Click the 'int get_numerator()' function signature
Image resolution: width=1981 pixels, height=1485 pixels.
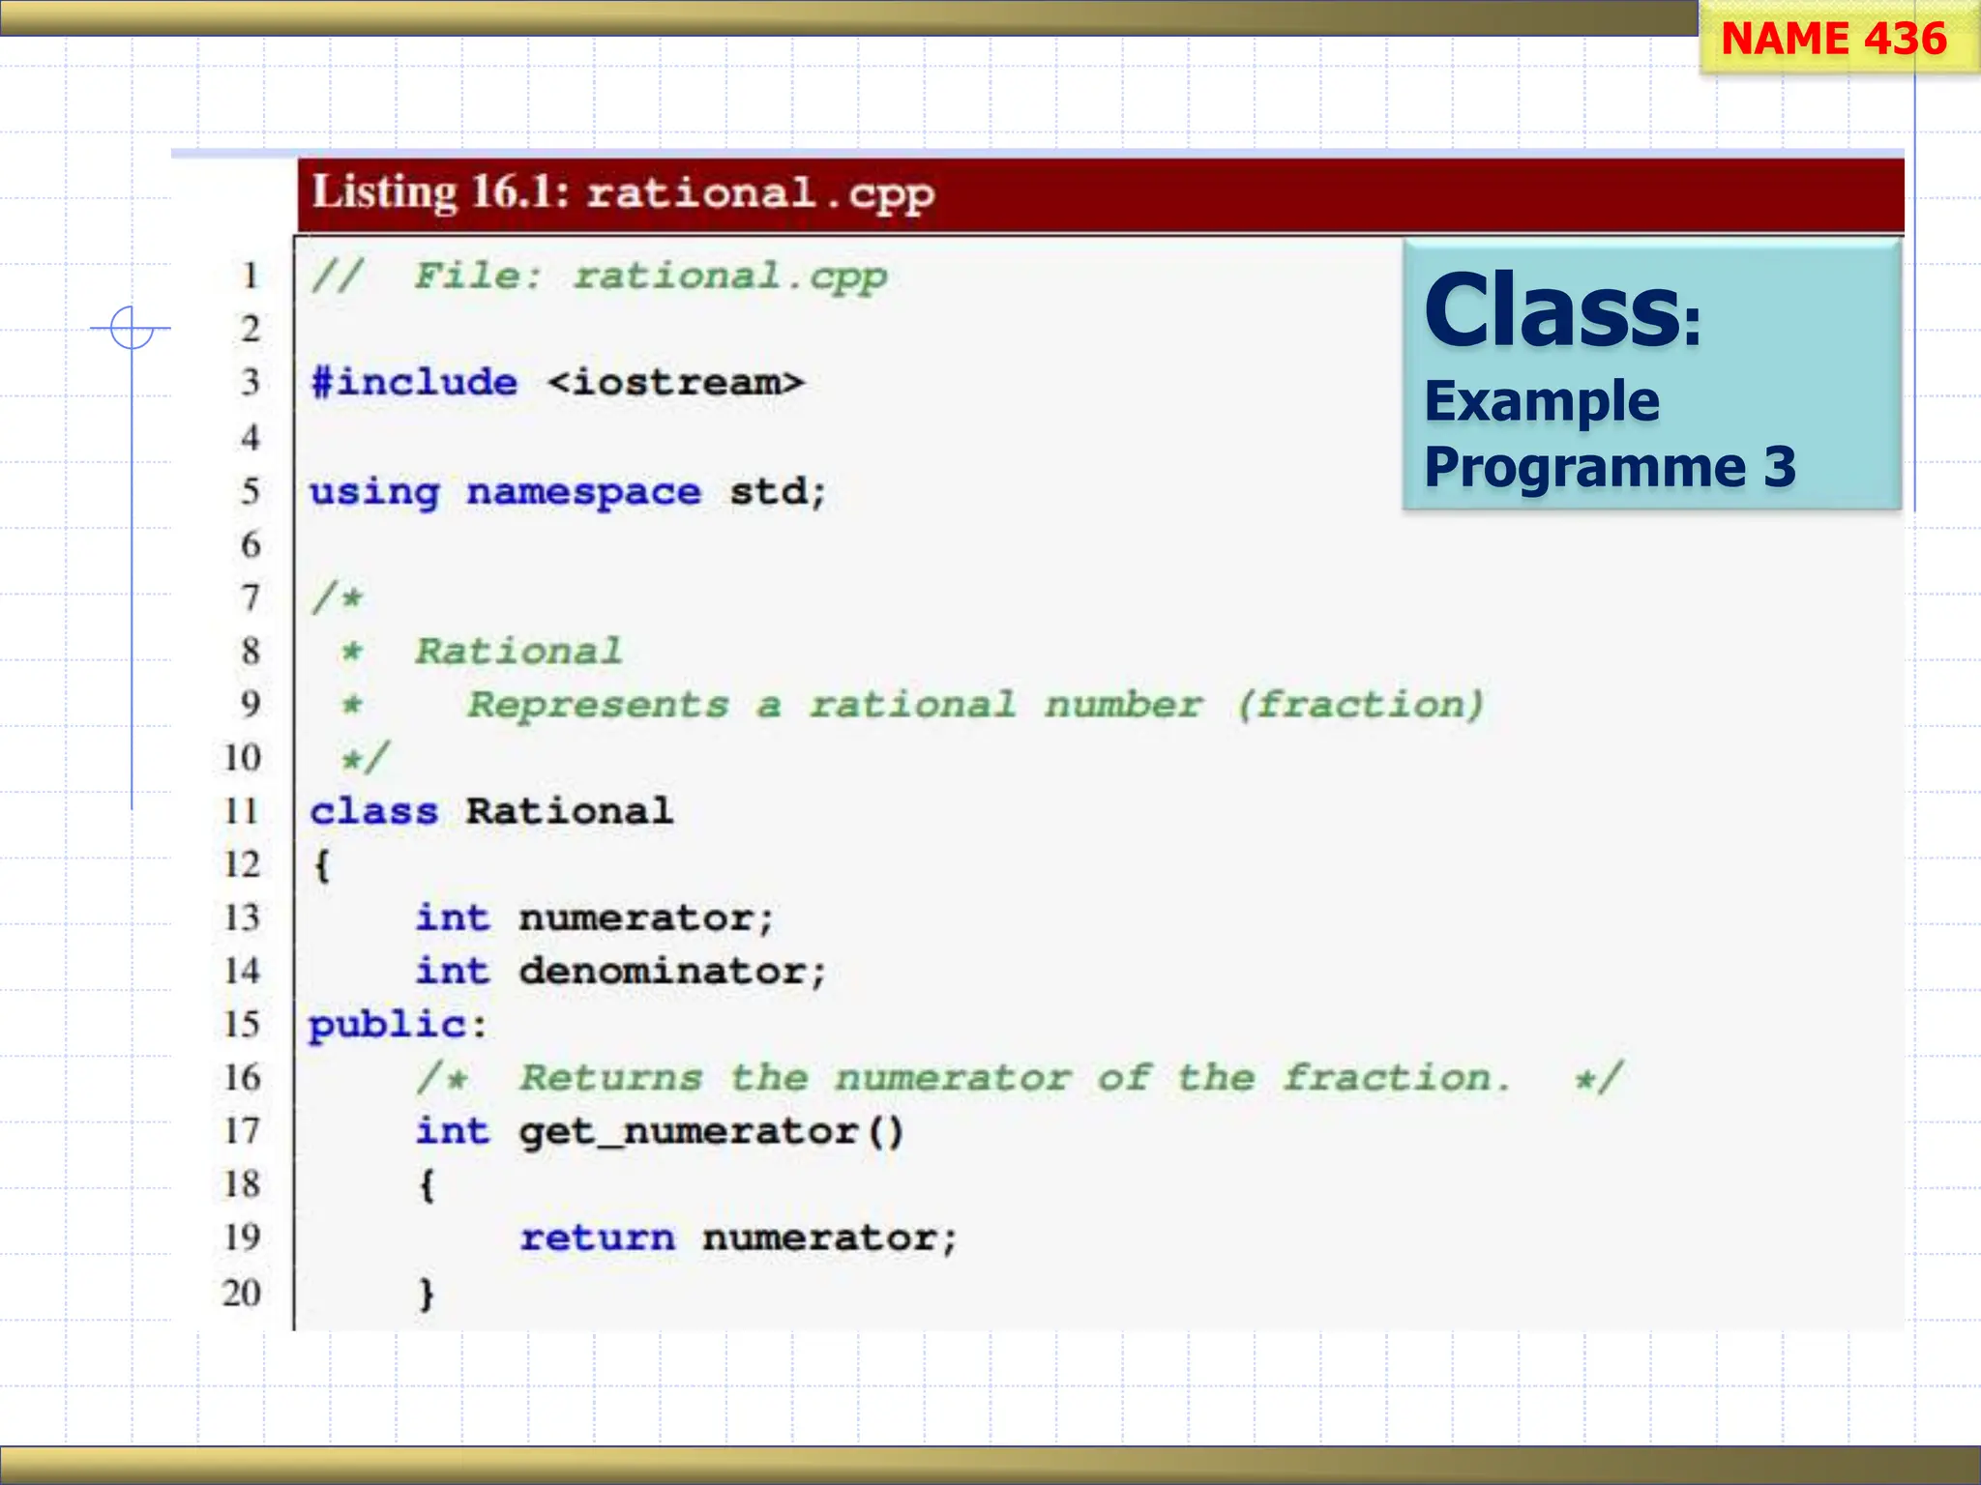coord(660,1131)
